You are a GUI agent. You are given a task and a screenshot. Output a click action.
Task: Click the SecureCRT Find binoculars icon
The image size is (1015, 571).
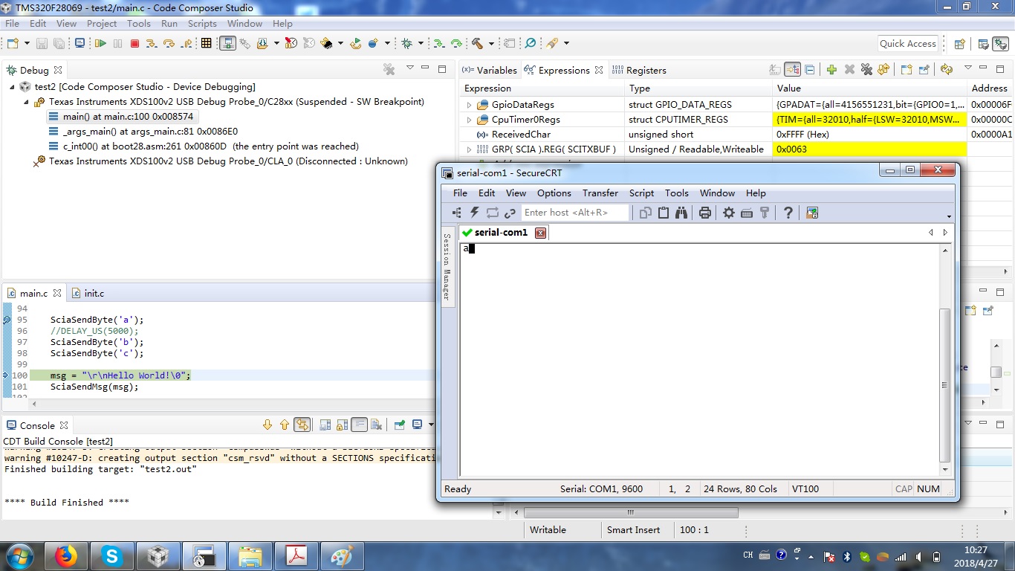(681, 213)
